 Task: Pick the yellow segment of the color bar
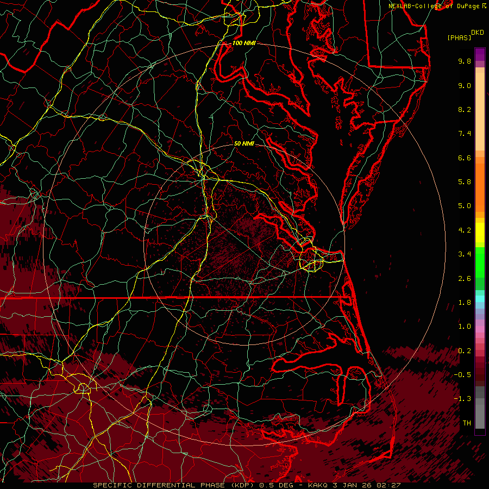coord(480,233)
